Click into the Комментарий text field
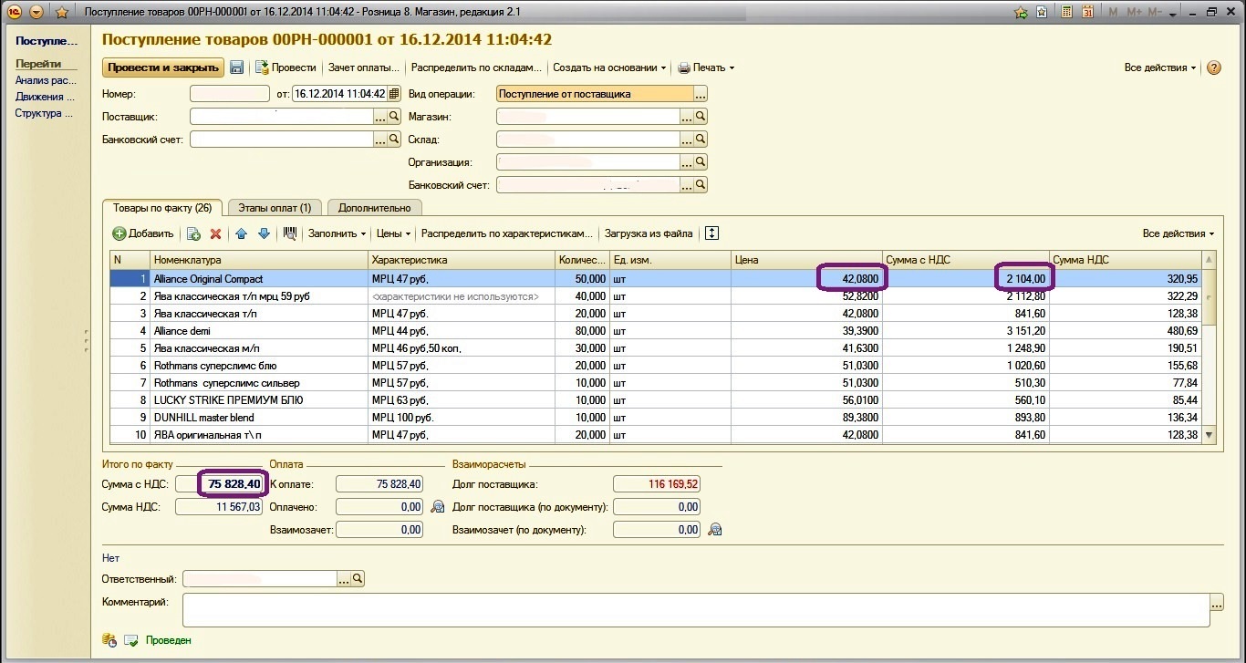The image size is (1246, 663). click(695, 609)
